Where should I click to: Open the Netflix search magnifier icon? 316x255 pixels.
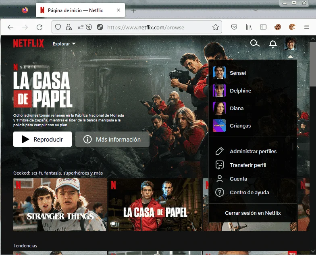pos(255,43)
